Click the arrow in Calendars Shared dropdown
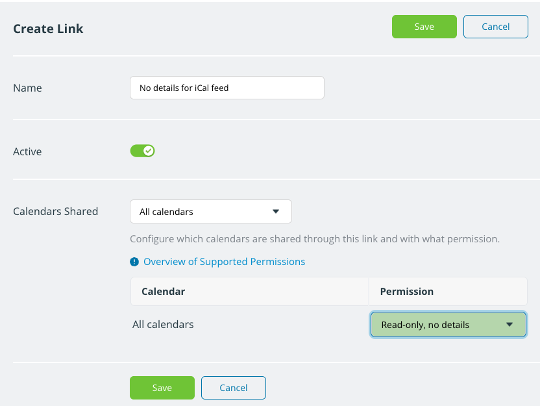540x406 pixels. click(275, 211)
